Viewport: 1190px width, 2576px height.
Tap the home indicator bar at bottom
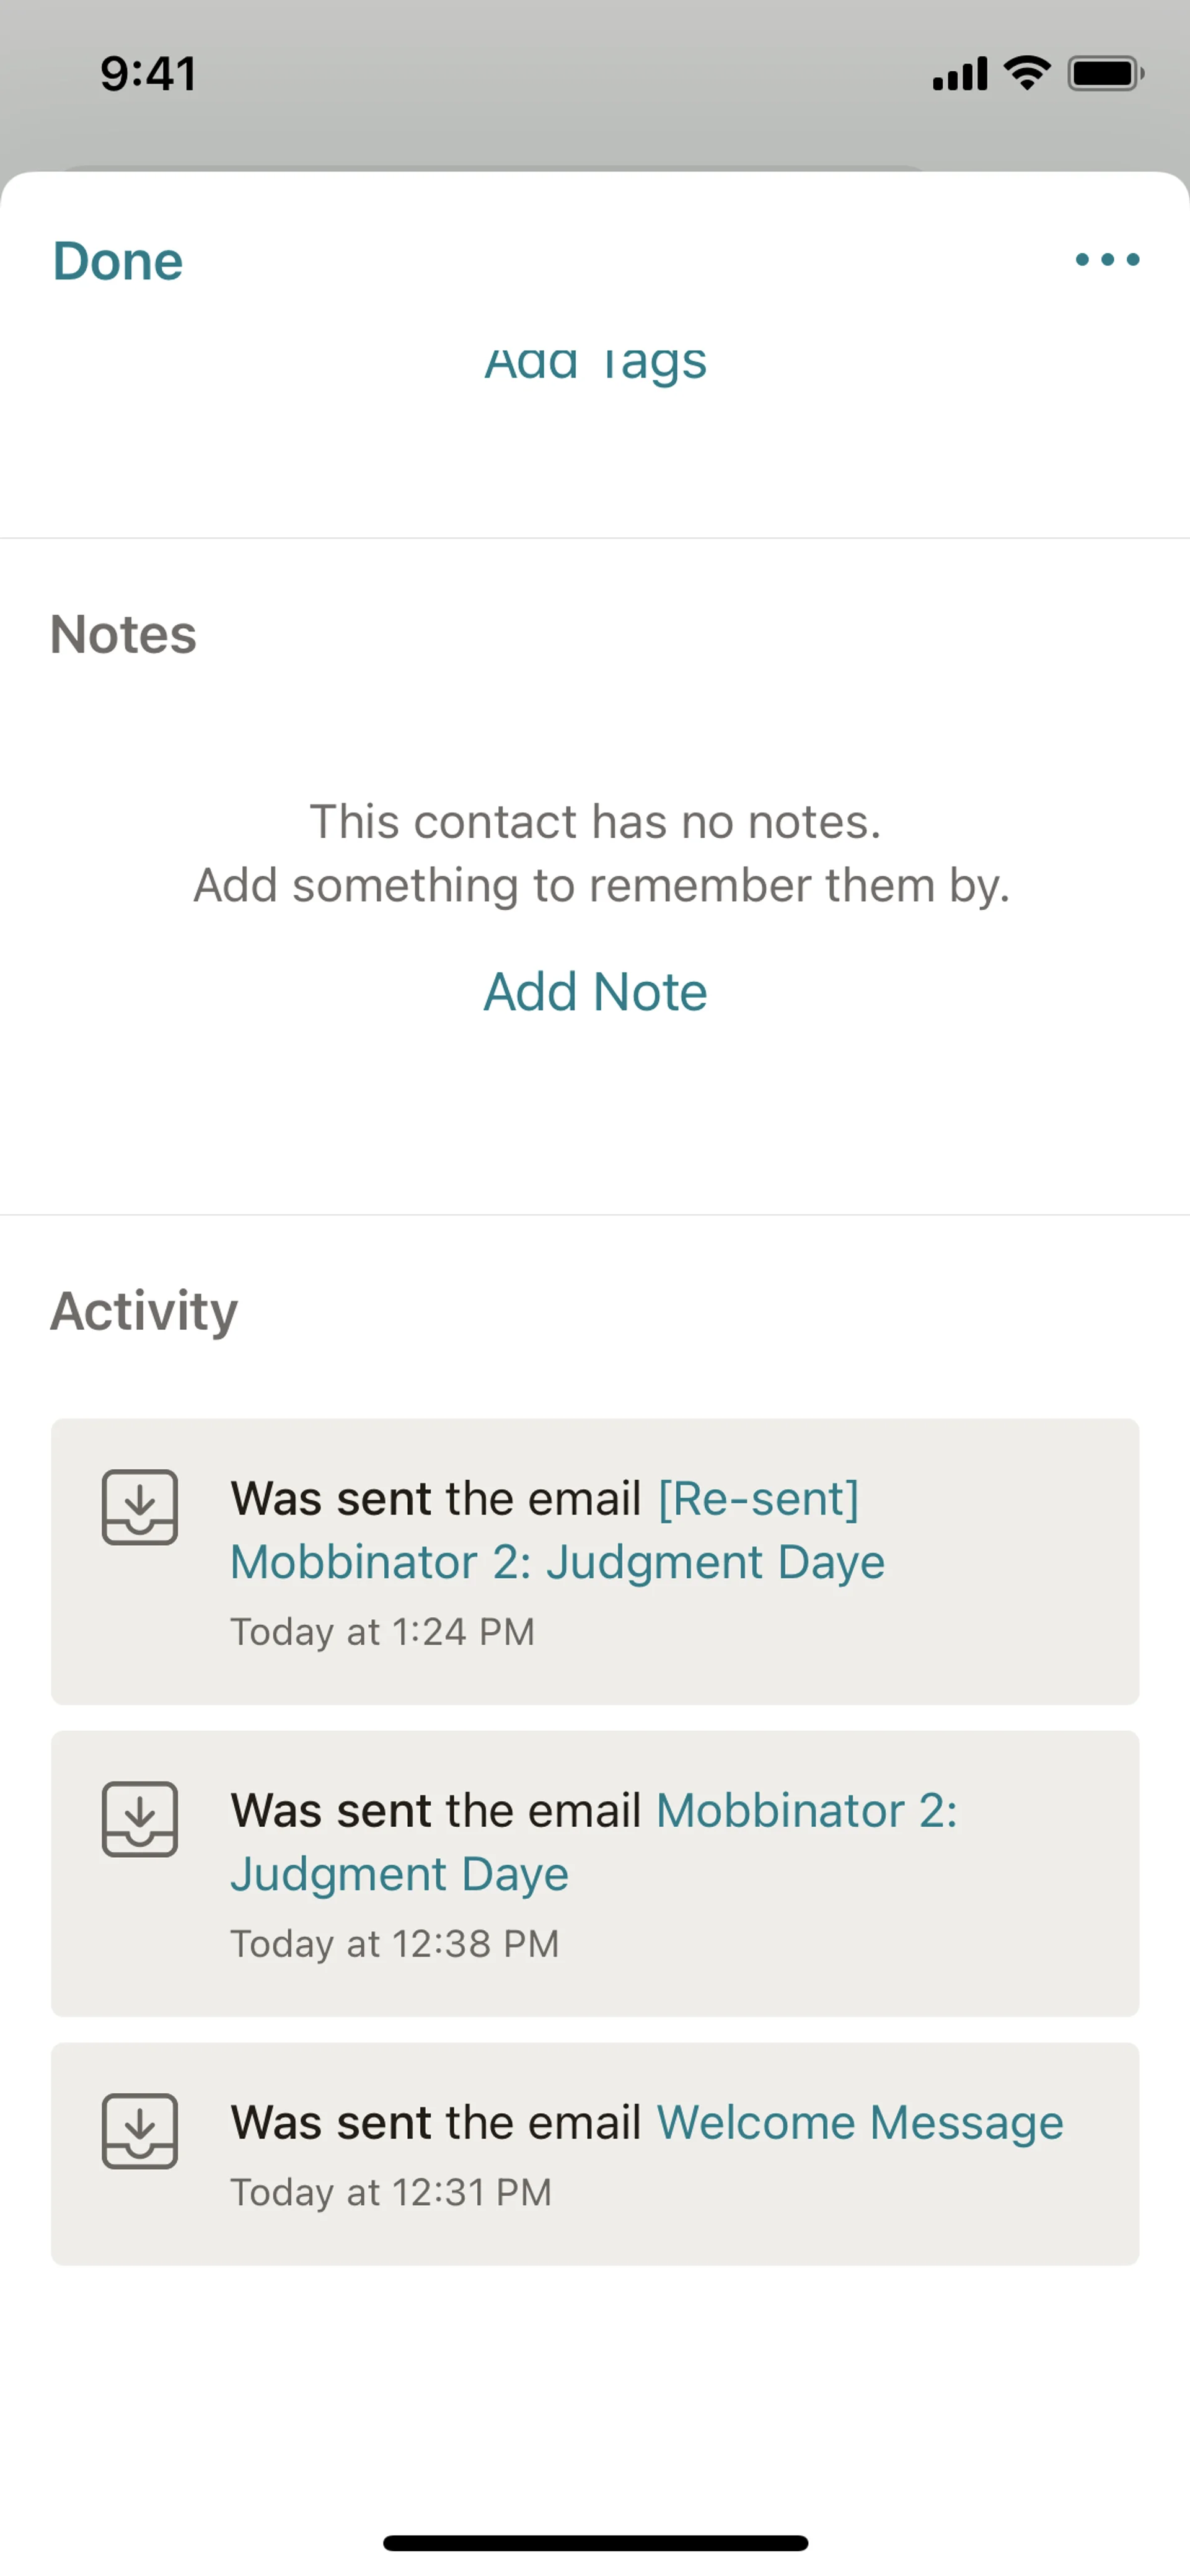tap(595, 2543)
